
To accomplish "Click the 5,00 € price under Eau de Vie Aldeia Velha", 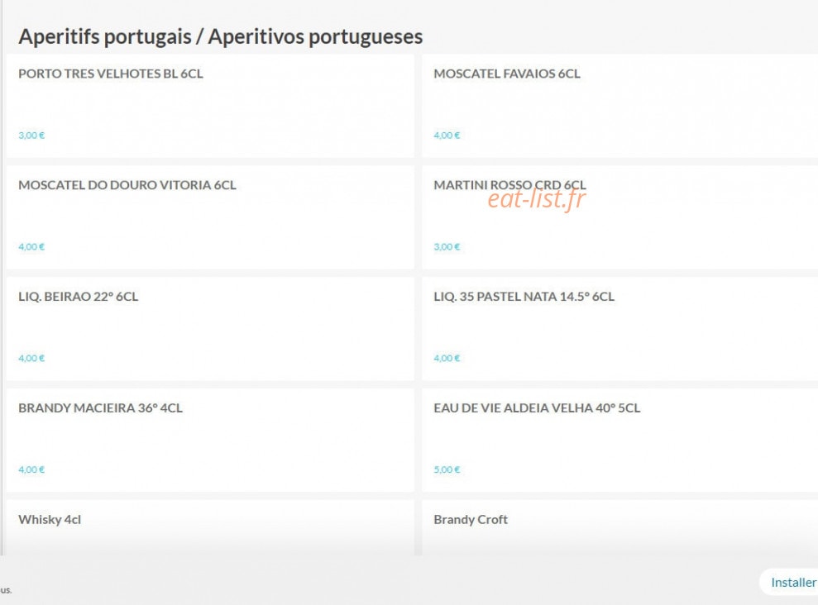I will (x=447, y=470).
